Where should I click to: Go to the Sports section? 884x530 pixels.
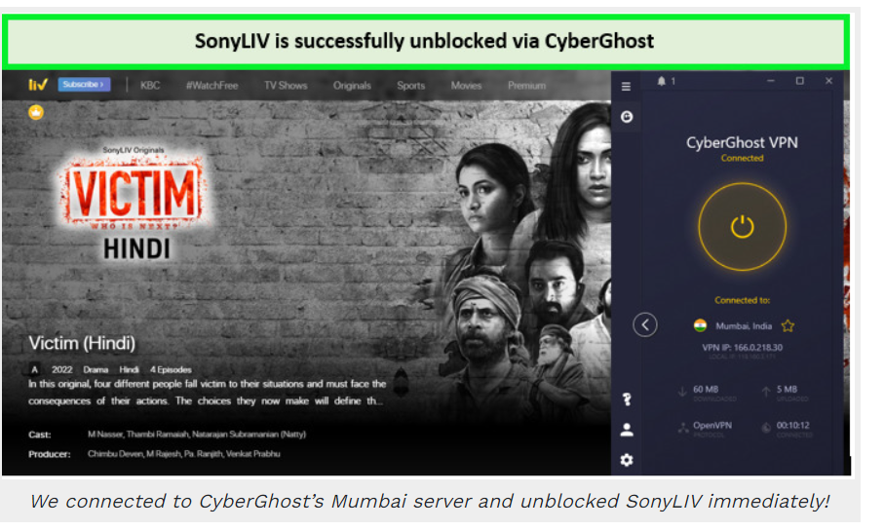tap(411, 86)
